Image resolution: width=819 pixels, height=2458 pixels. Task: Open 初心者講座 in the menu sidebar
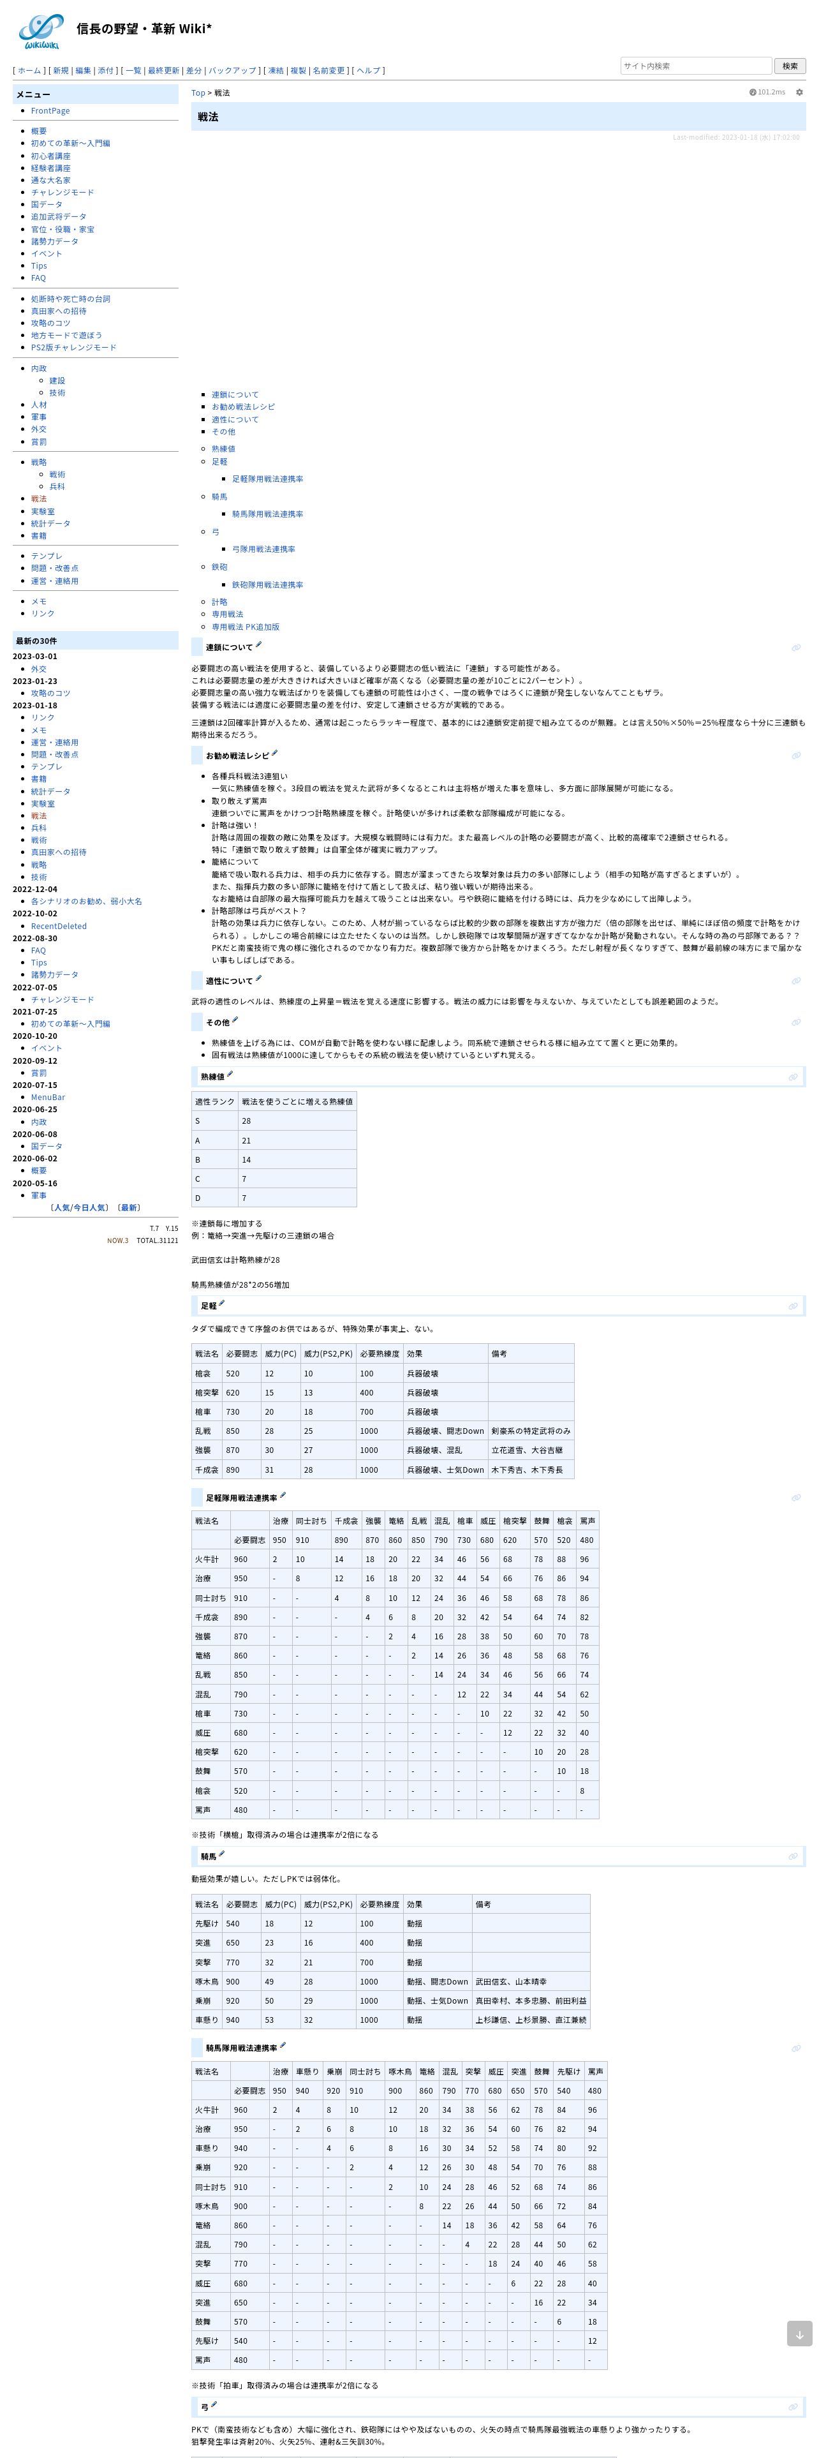click(50, 156)
